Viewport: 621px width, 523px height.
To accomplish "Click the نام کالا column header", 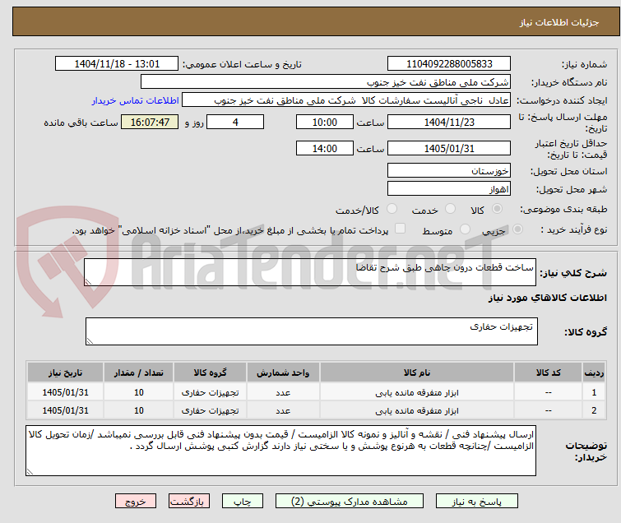I will click(417, 373).
